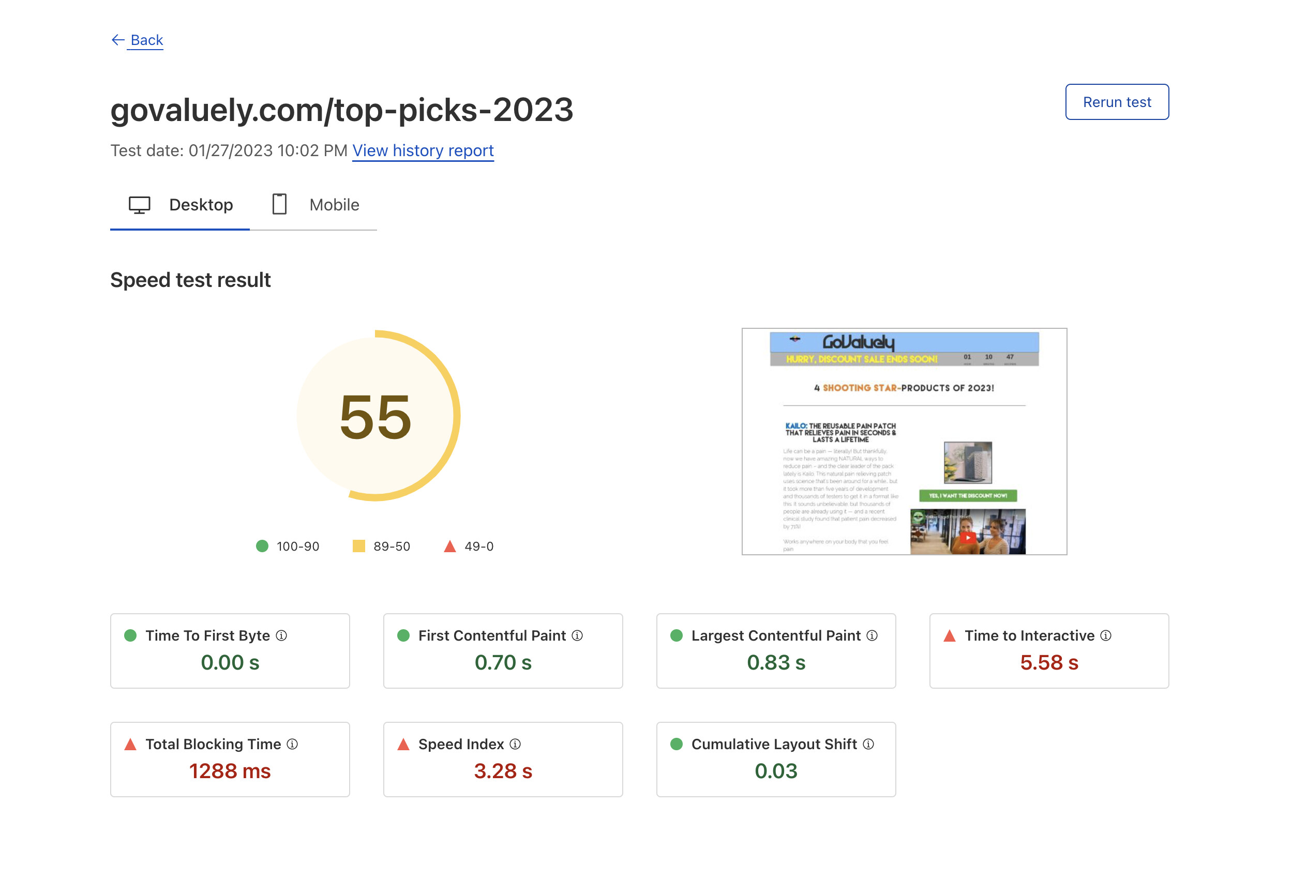Open the Largest Contentful Paint info tooltip icon
The height and width of the screenshot is (880, 1292).
[872, 635]
